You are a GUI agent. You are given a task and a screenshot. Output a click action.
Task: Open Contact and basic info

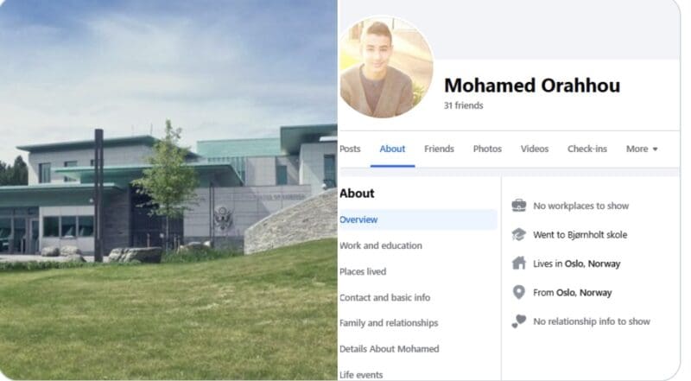click(x=384, y=298)
